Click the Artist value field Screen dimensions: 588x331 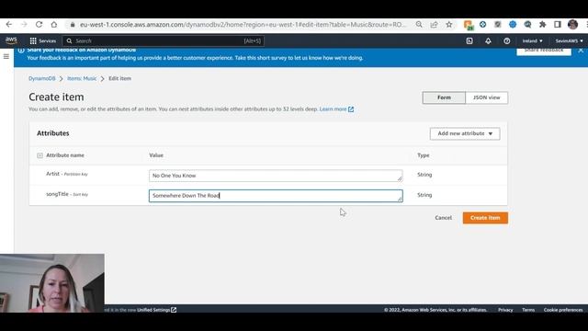pos(276,176)
